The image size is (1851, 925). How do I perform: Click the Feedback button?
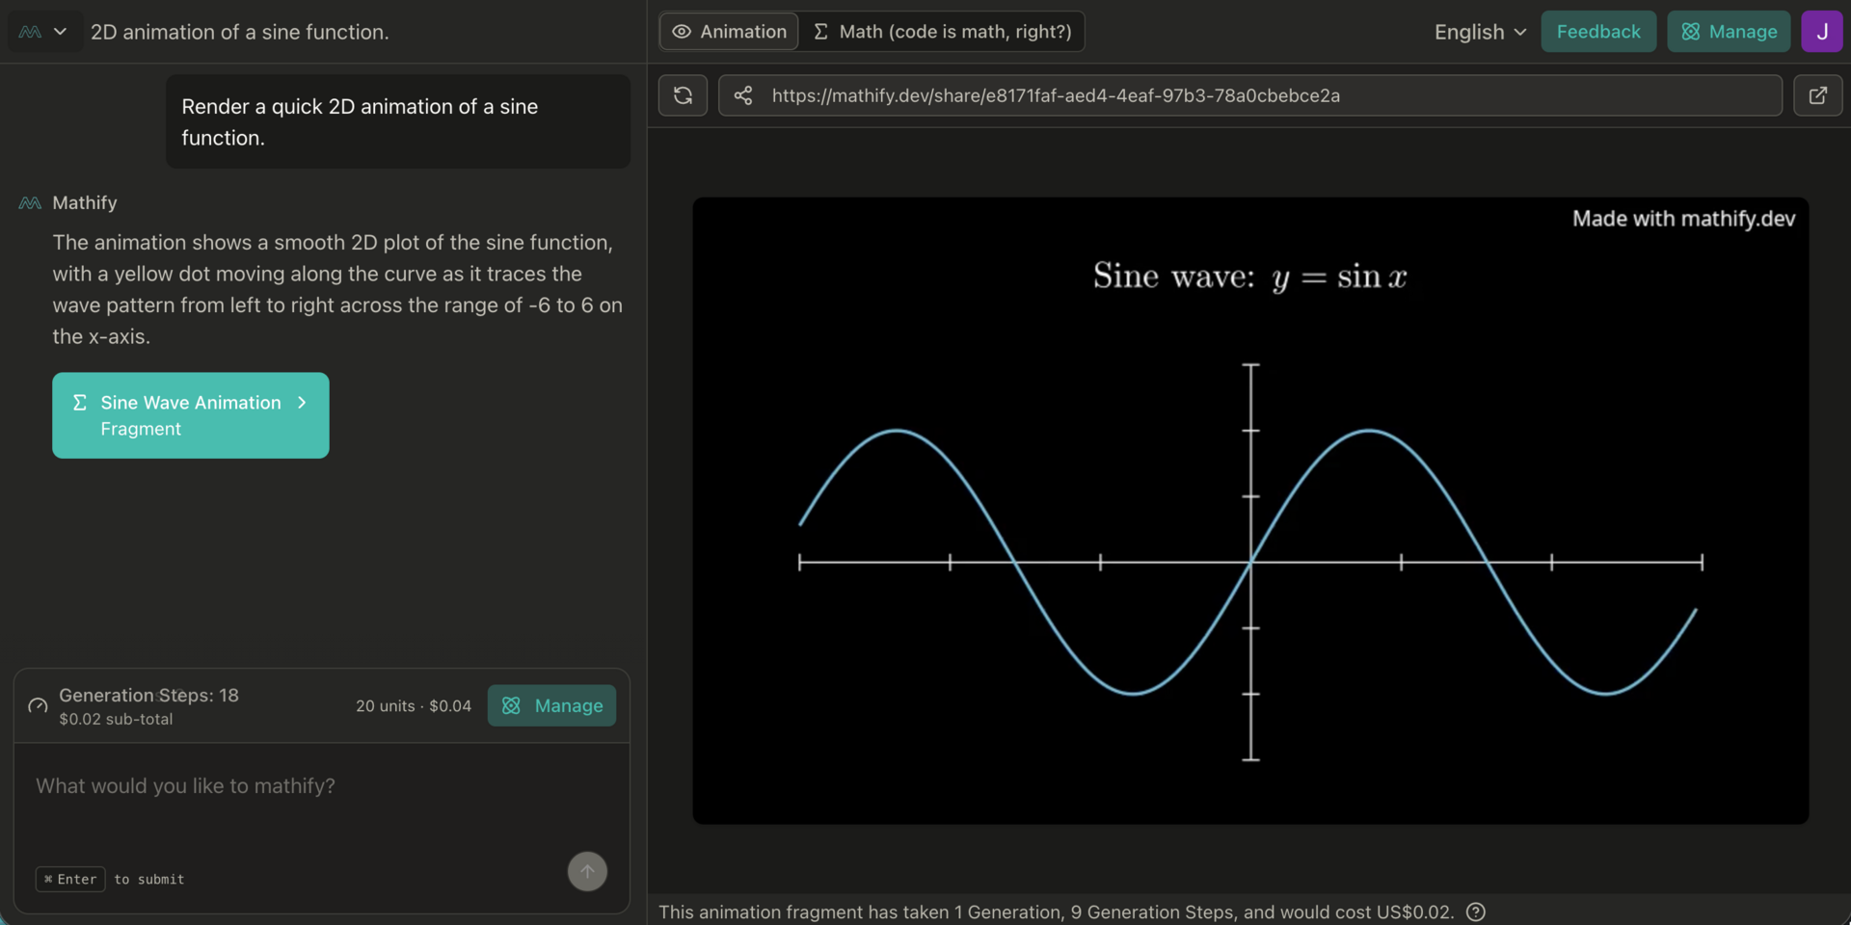(x=1597, y=31)
